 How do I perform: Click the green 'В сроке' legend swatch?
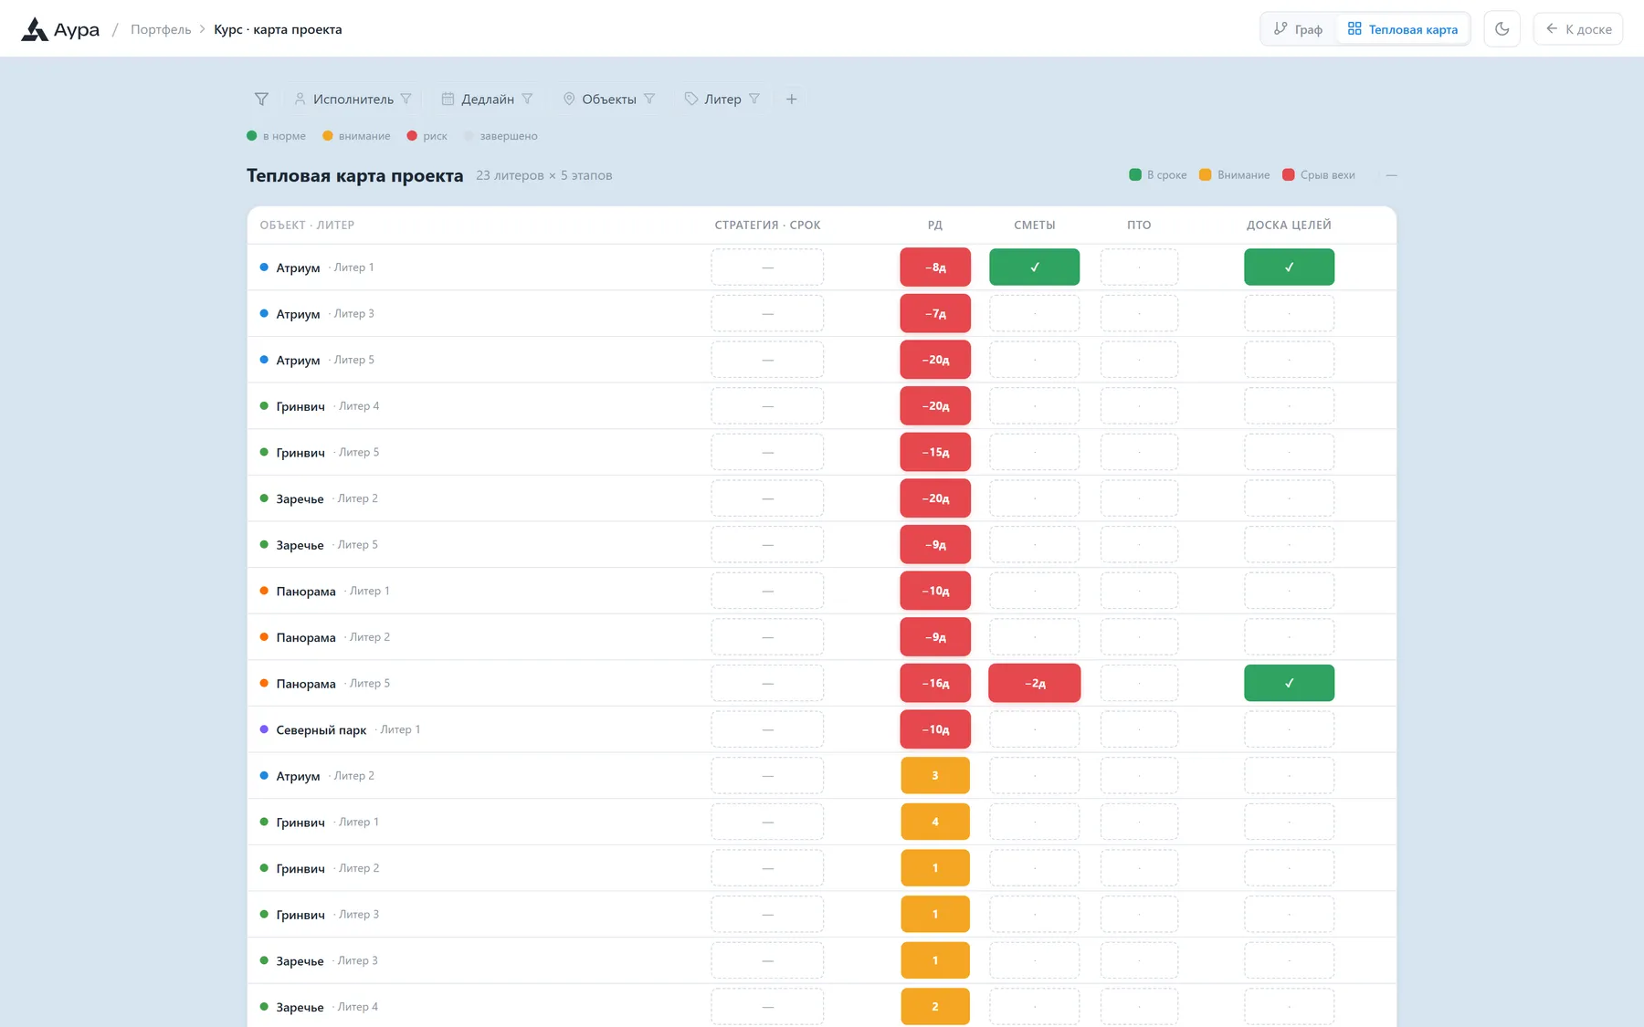click(1135, 175)
